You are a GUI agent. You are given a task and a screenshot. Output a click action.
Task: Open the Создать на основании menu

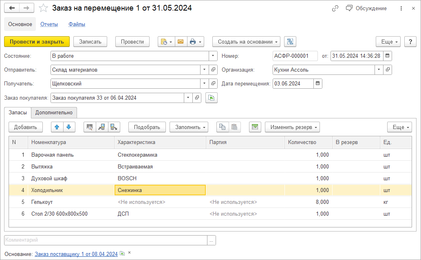click(246, 42)
